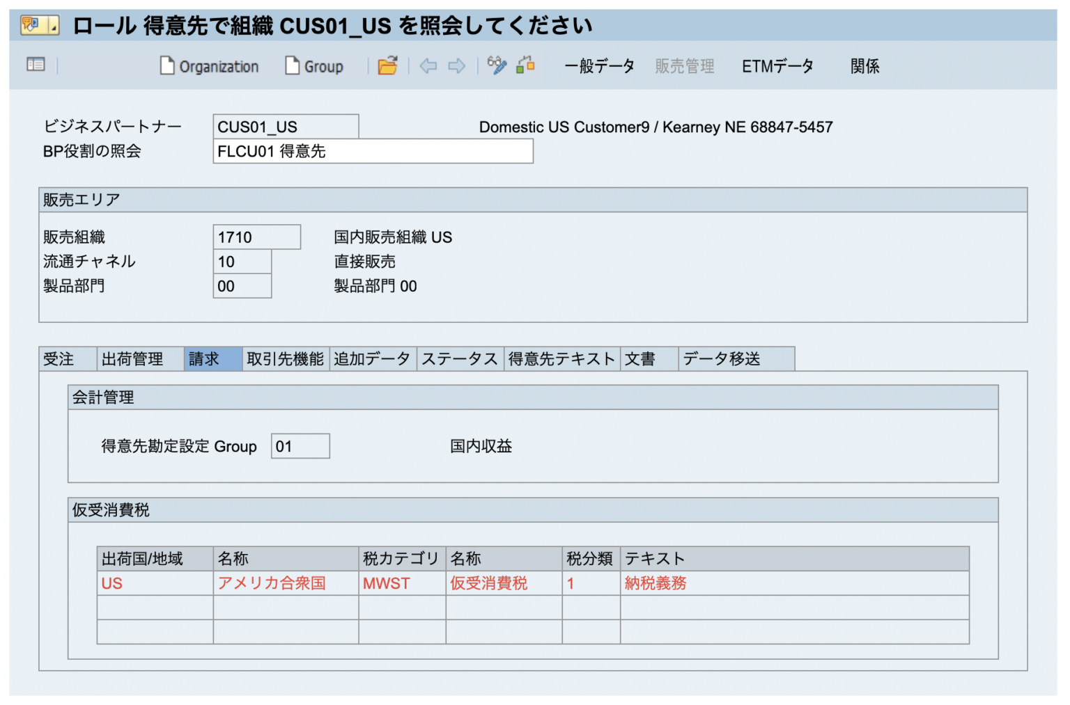Viewport: 1070px width, 705px height.
Task: Switch to the データ移送 tab
Action: point(722,359)
